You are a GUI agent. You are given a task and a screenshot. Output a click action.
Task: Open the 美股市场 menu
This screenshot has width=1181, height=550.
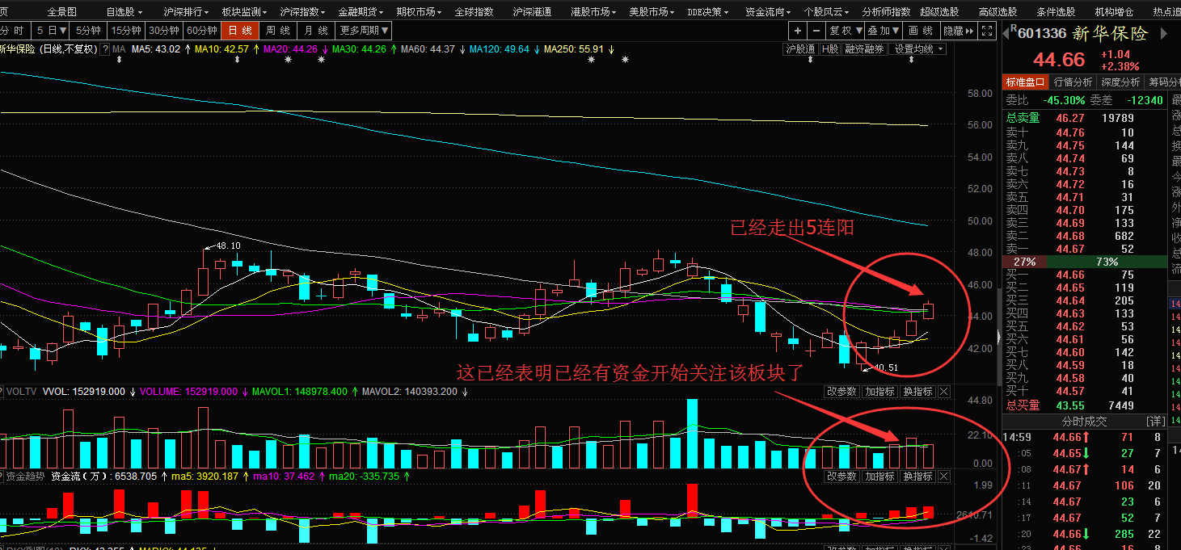click(652, 12)
